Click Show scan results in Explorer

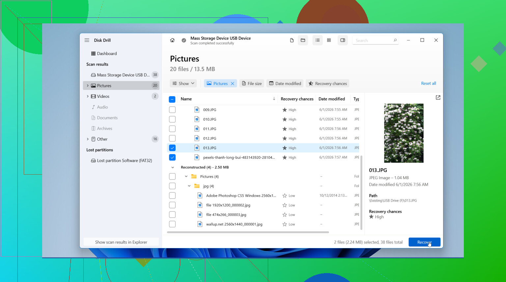tap(121, 242)
